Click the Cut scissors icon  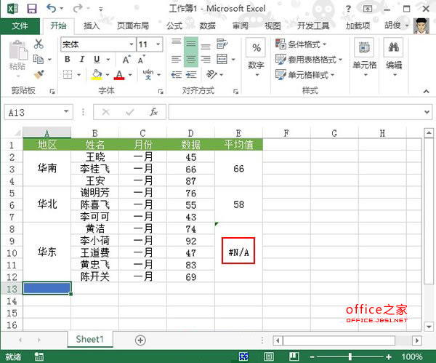click(39, 44)
